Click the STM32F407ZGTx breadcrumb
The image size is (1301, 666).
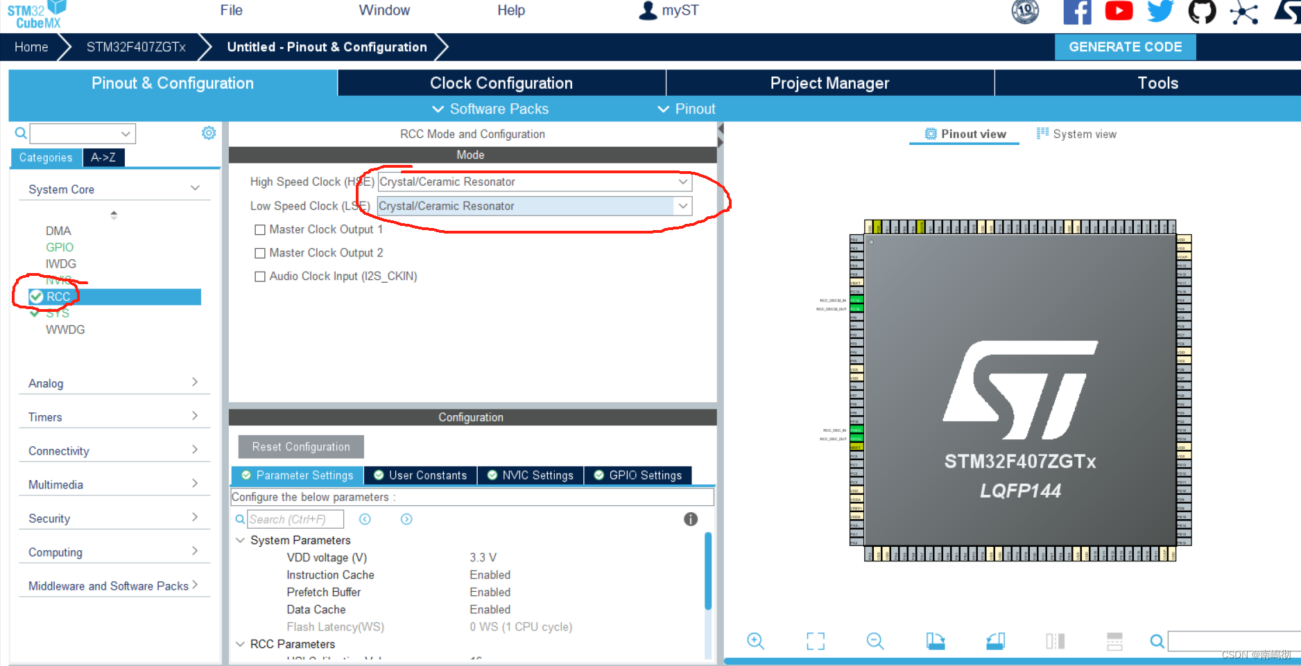pyautogui.click(x=136, y=47)
